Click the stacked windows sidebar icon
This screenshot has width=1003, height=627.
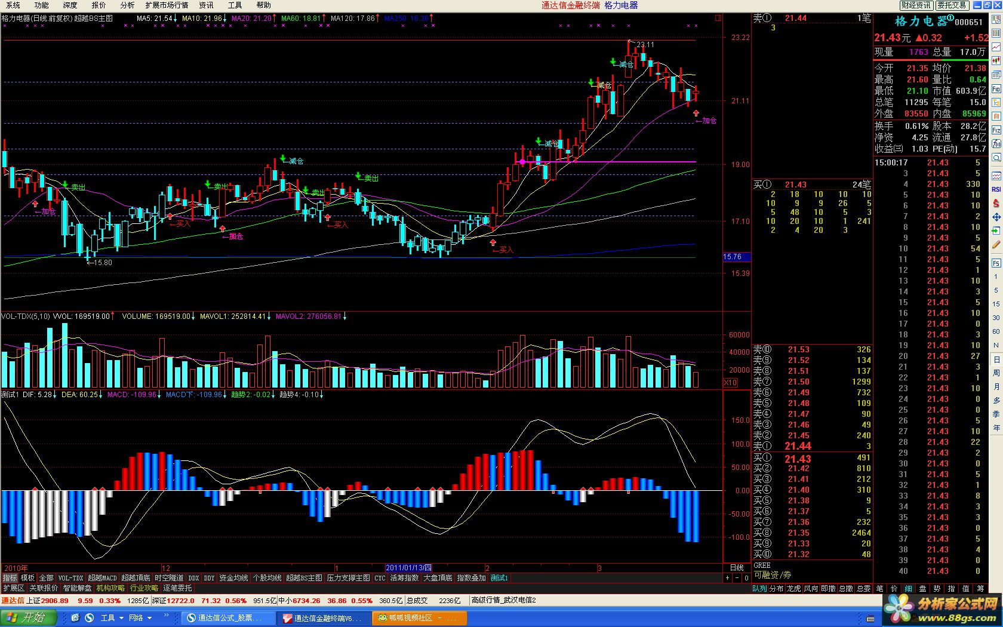coord(996,75)
